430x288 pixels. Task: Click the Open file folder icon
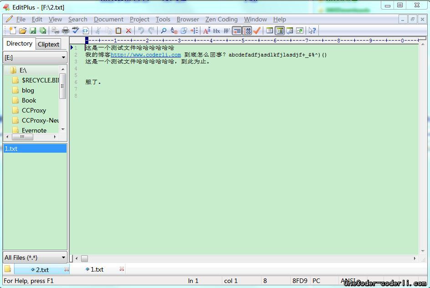(x=23, y=31)
